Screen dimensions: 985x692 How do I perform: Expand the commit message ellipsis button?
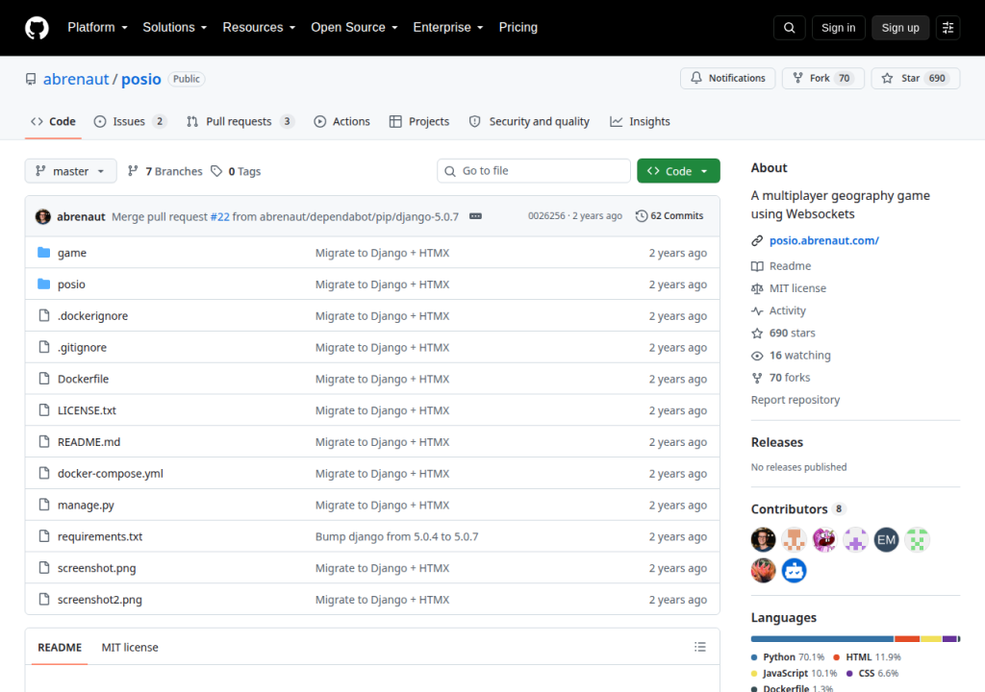[x=475, y=216]
